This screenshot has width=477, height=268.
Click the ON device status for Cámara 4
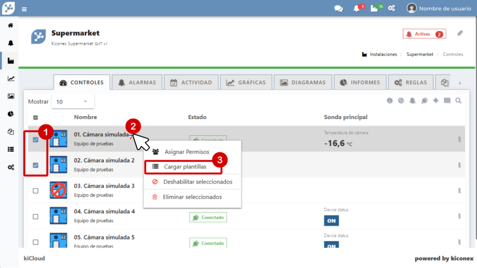coord(331,220)
